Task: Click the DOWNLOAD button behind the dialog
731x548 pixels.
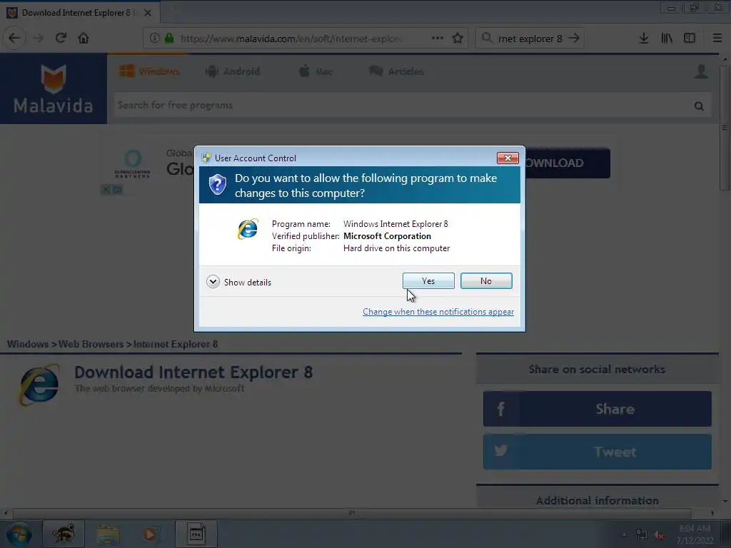Action: [x=567, y=163]
